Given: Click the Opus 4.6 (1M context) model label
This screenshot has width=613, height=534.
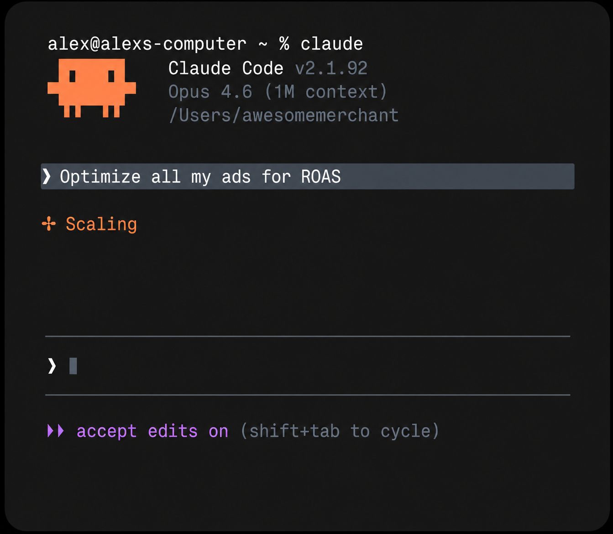Looking at the screenshot, I should pyautogui.click(x=278, y=92).
